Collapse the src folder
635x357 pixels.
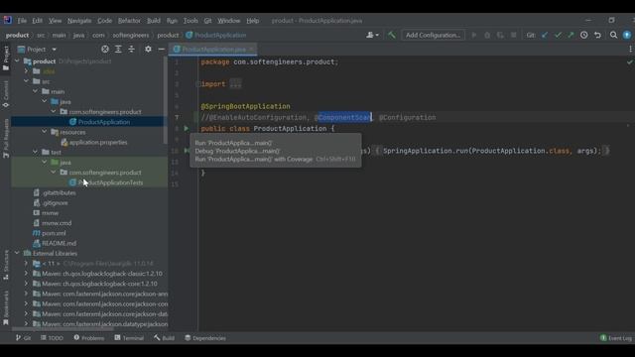click(27, 81)
